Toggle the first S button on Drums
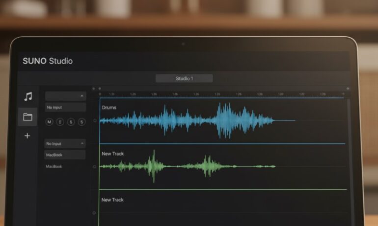The width and height of the screenshot is (378, 226). 71,122
